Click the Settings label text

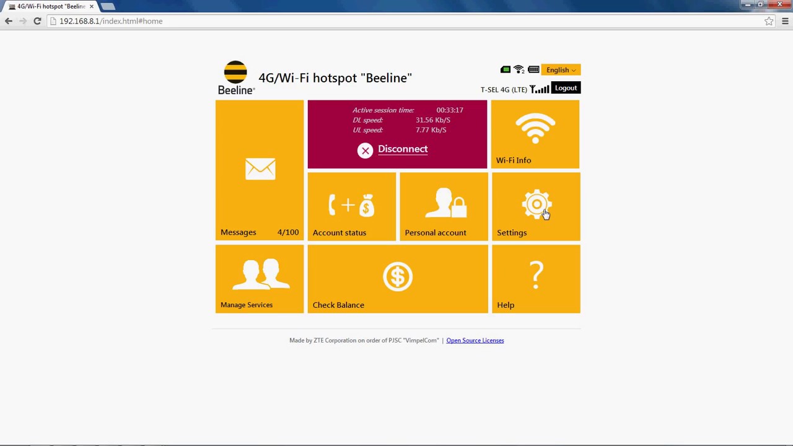(x=512, y=233)
